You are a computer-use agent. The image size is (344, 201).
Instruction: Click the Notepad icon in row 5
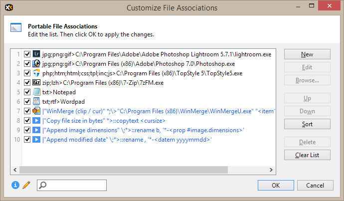pyautogui.click(x=36, y=92)
